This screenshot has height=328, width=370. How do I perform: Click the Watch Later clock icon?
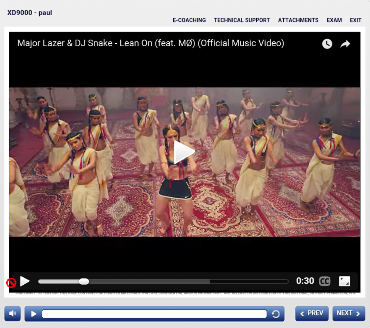327,44
